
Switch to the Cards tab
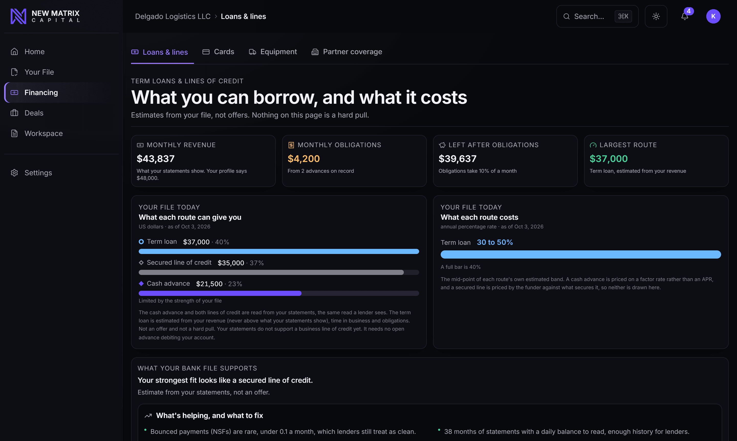[218, 52]
